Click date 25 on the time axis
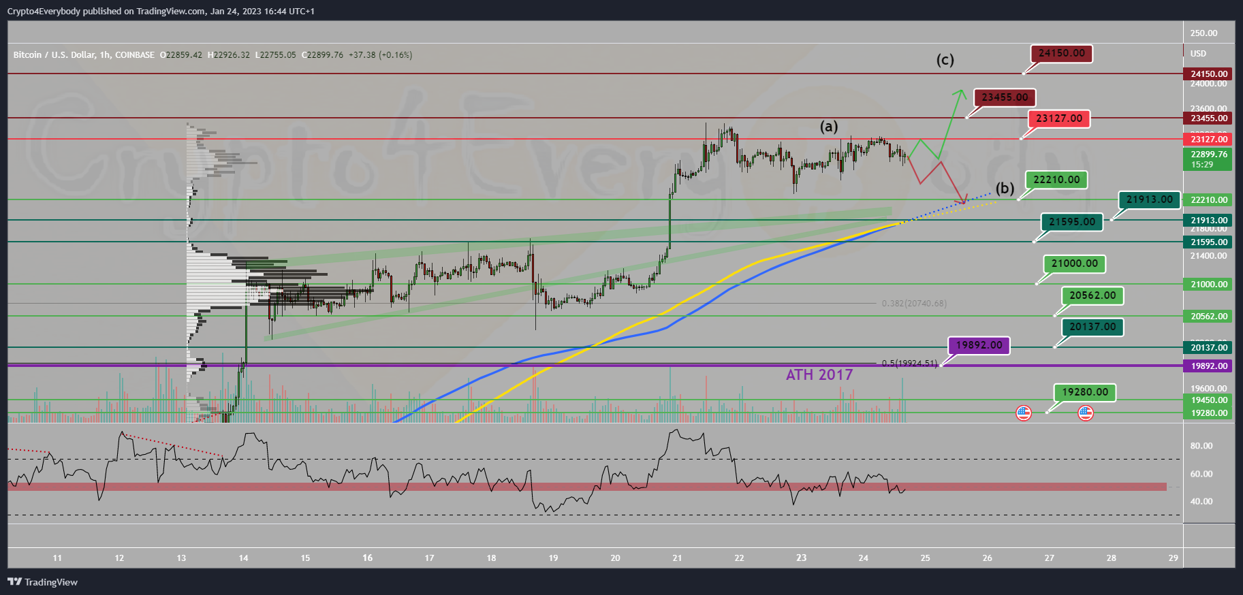Viewport: 1243px width, 595px height. [x=925, y=558]
